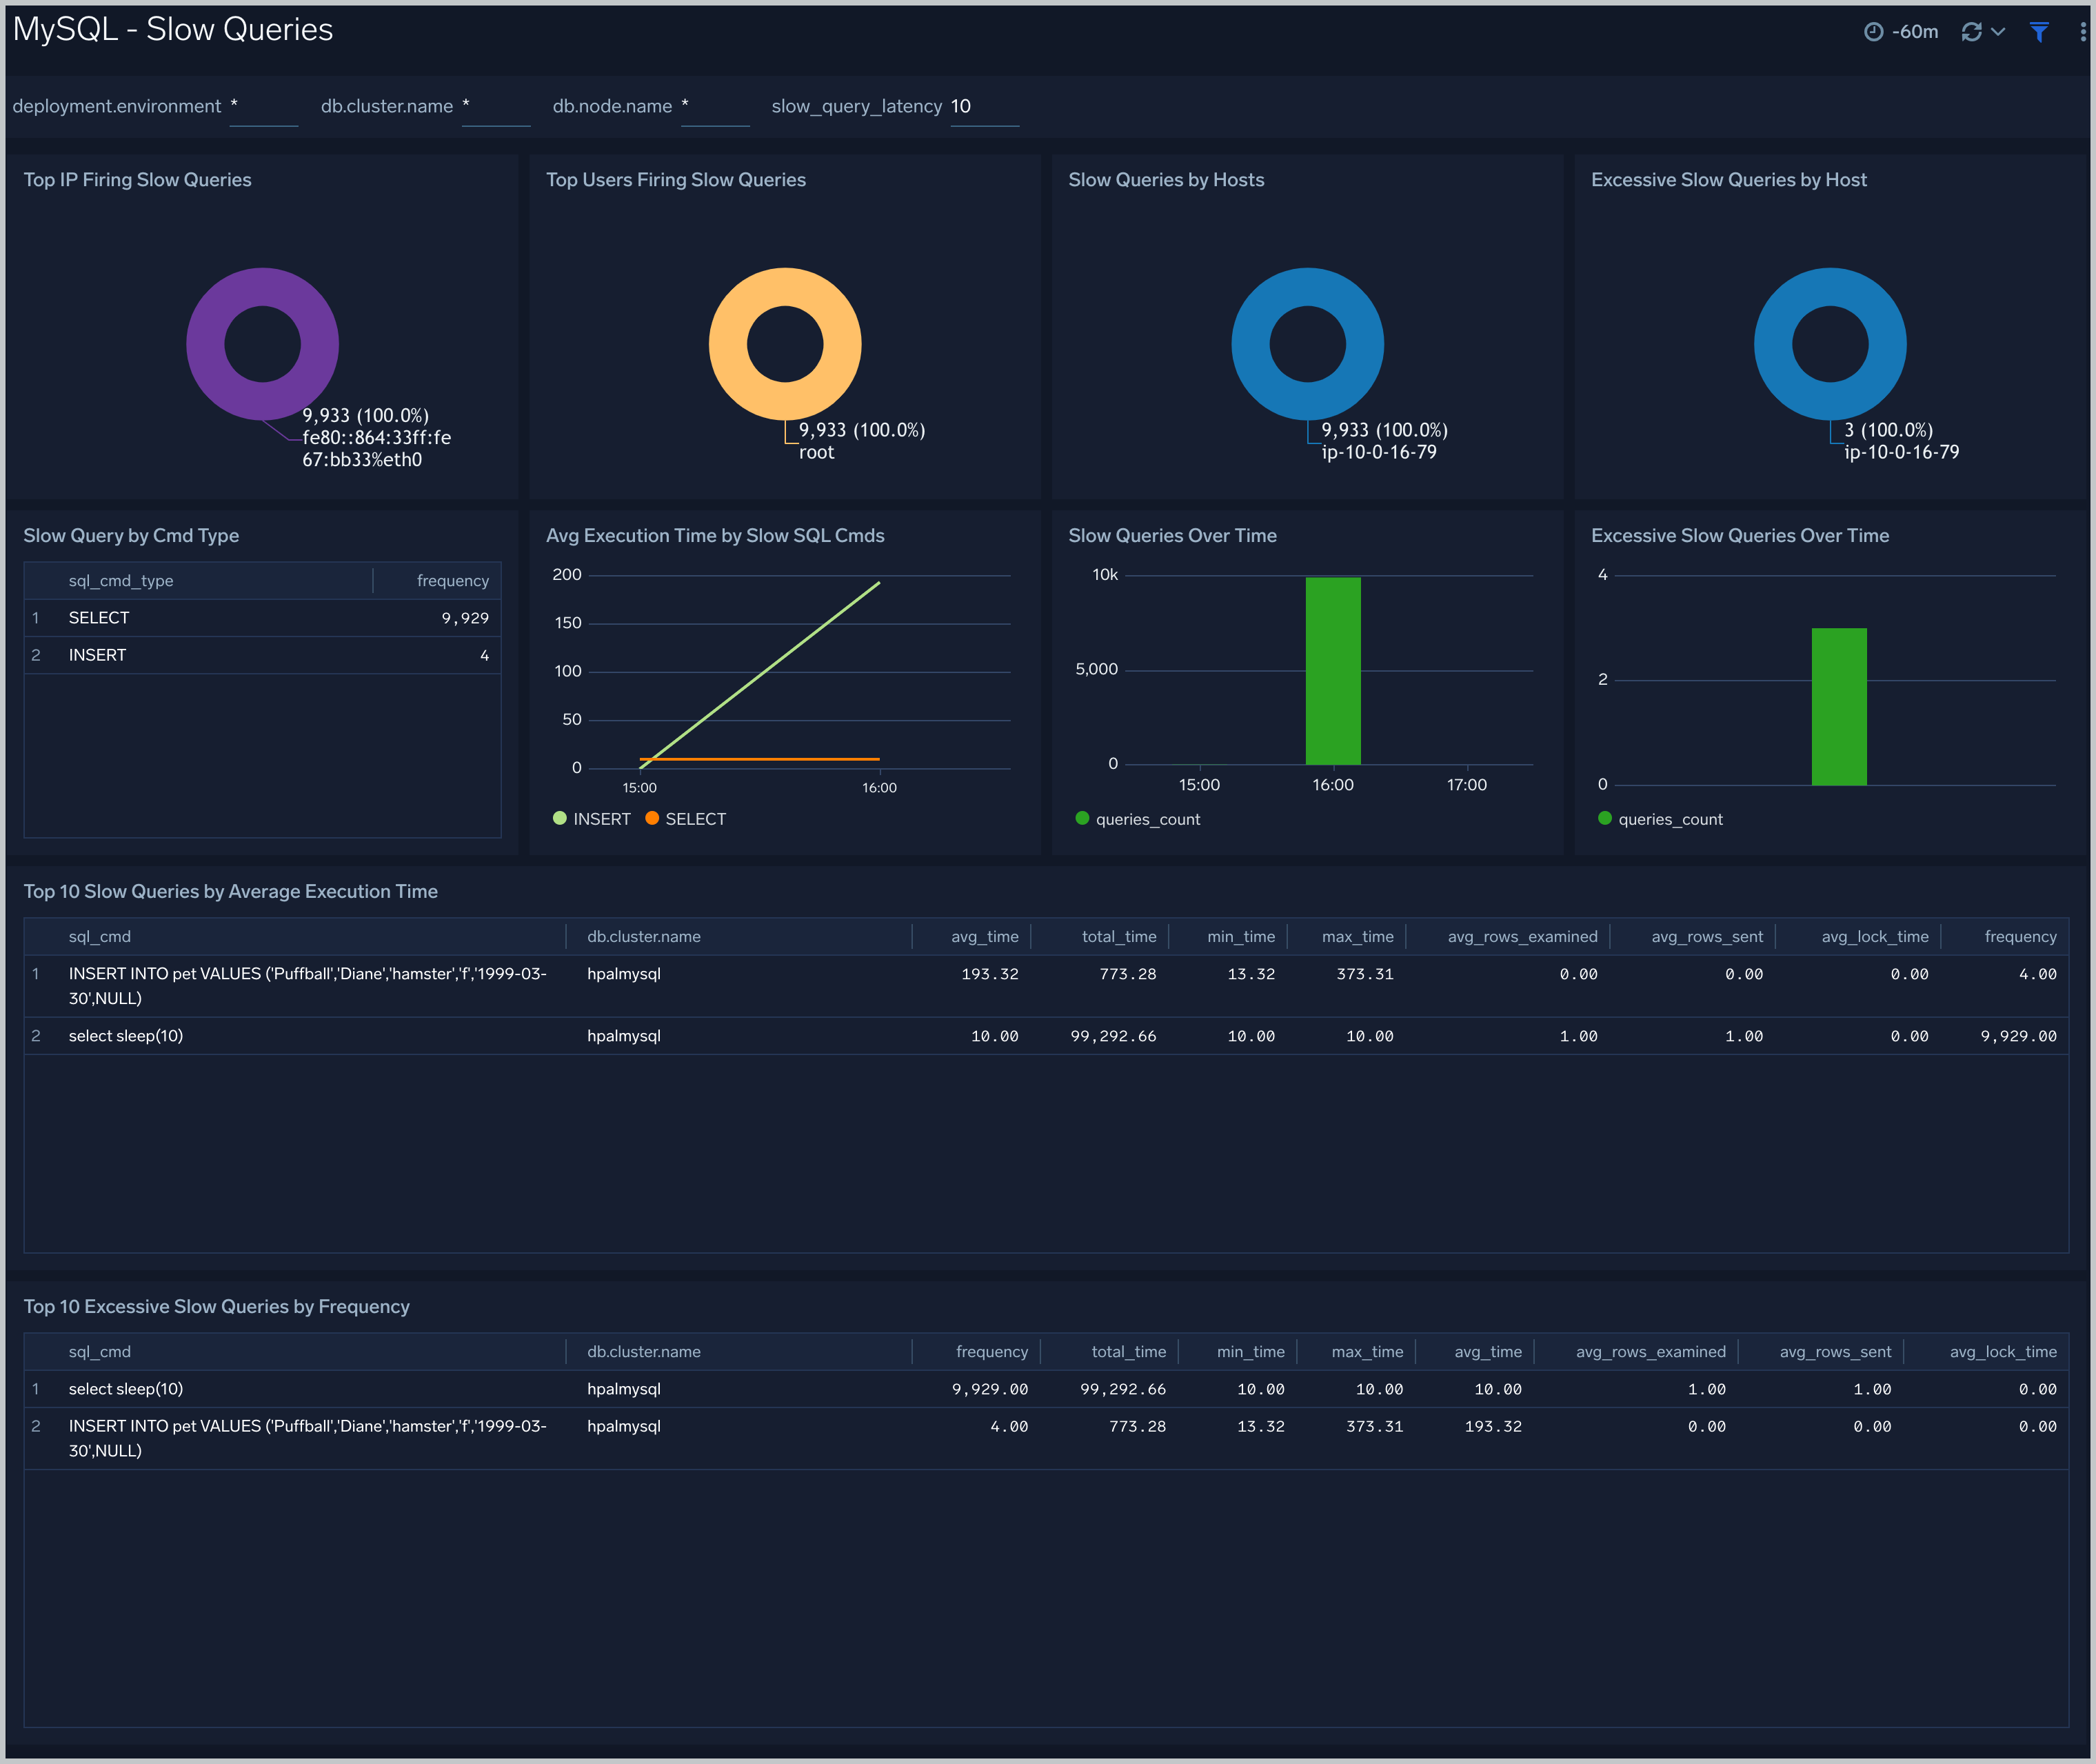Select INSERT INTO pet row in Average Execution table
The image size is (2096, 1764).
(1046, 986)
